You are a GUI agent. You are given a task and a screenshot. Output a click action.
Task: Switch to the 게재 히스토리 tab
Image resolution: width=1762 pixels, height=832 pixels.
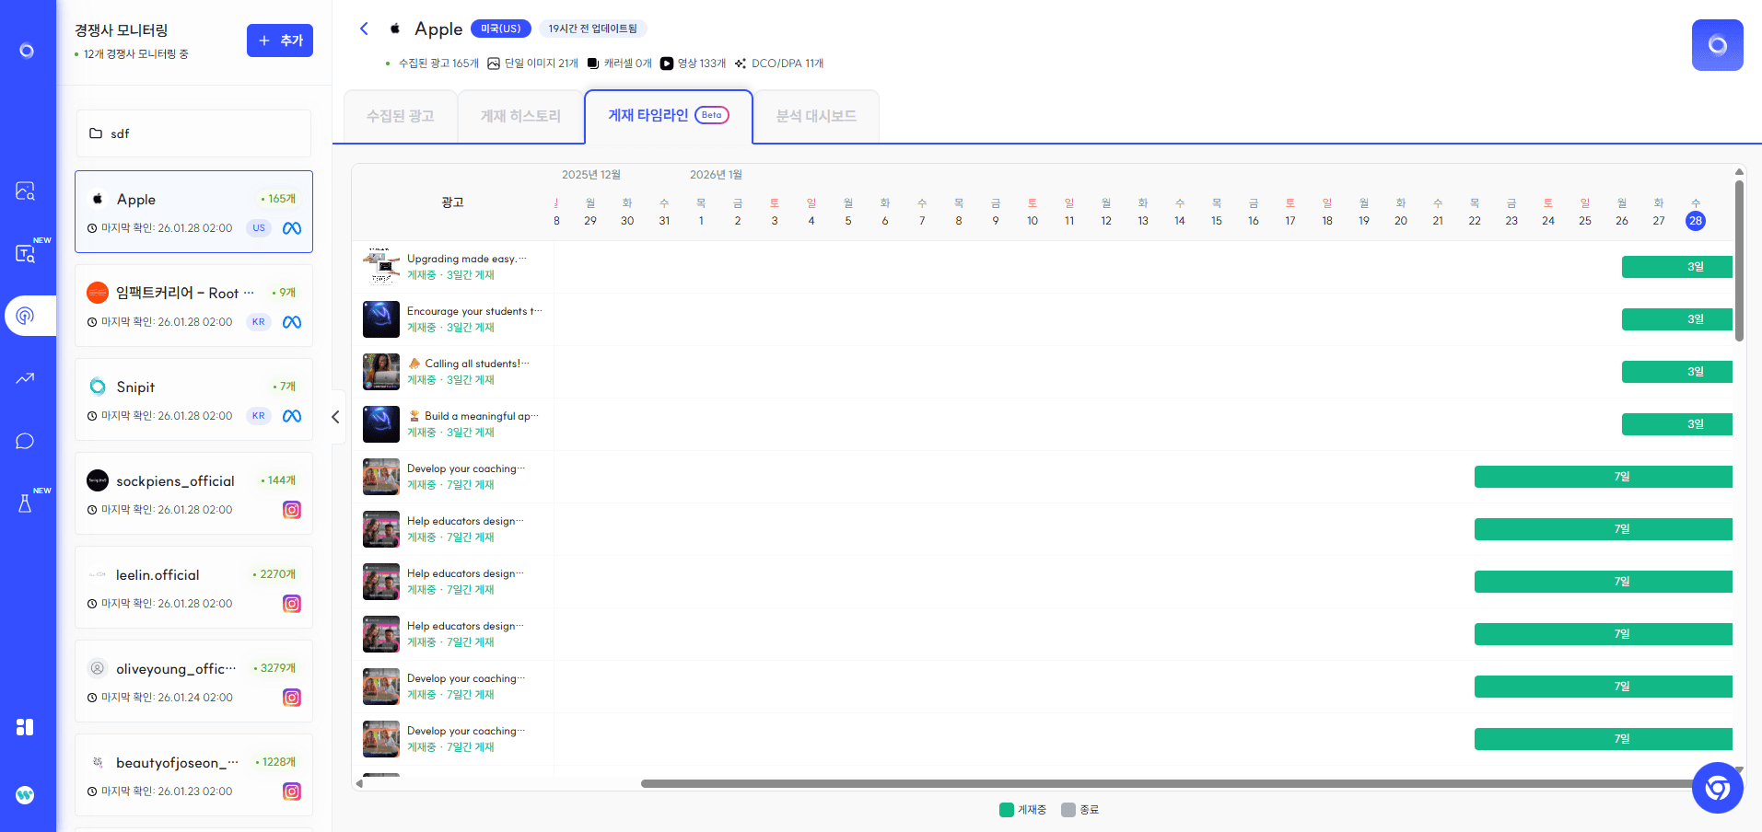pyautogui.click(x=520, y=116)
